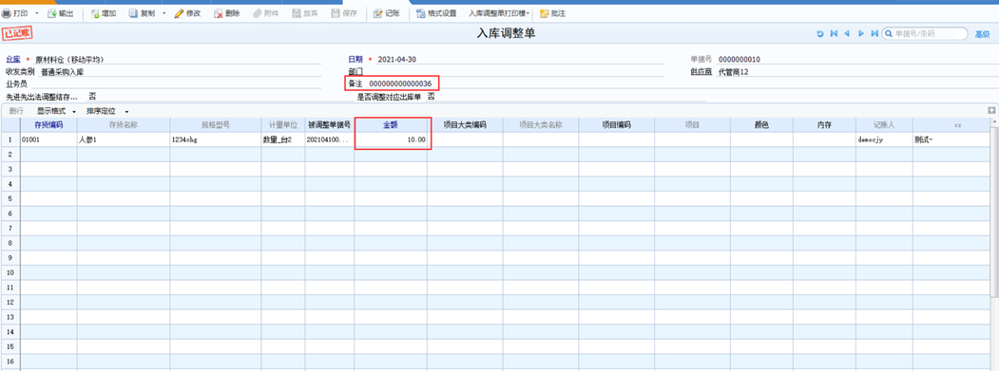Image resolution: width=999 pixels, height=371 pixels.
Task: Go to the last document
Action: point(874,34)
